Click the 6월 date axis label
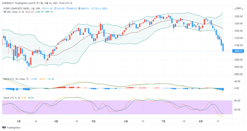This screenshot has width=247, height=131. 126,122
